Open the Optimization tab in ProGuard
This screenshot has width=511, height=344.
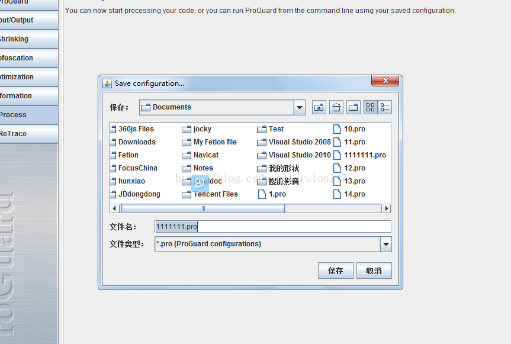(x=28, y=76)
